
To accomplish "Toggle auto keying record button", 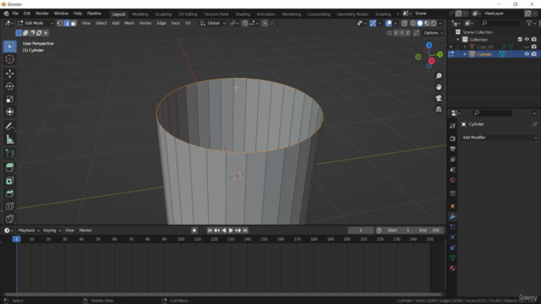I will pos(194,231).
